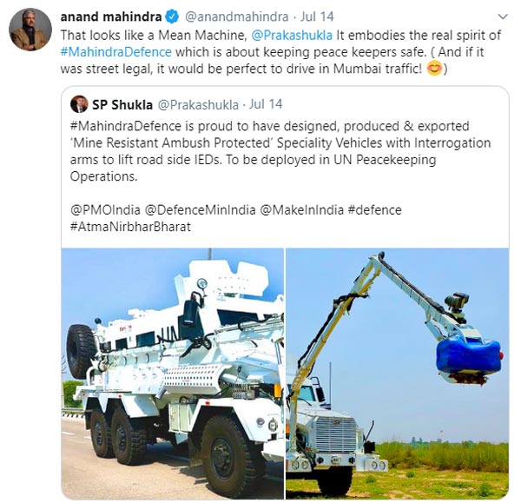Open the @MakeInIndia mention
This screenshot has width=521, height=503.
pyautogui.click(x=301, y=210)
